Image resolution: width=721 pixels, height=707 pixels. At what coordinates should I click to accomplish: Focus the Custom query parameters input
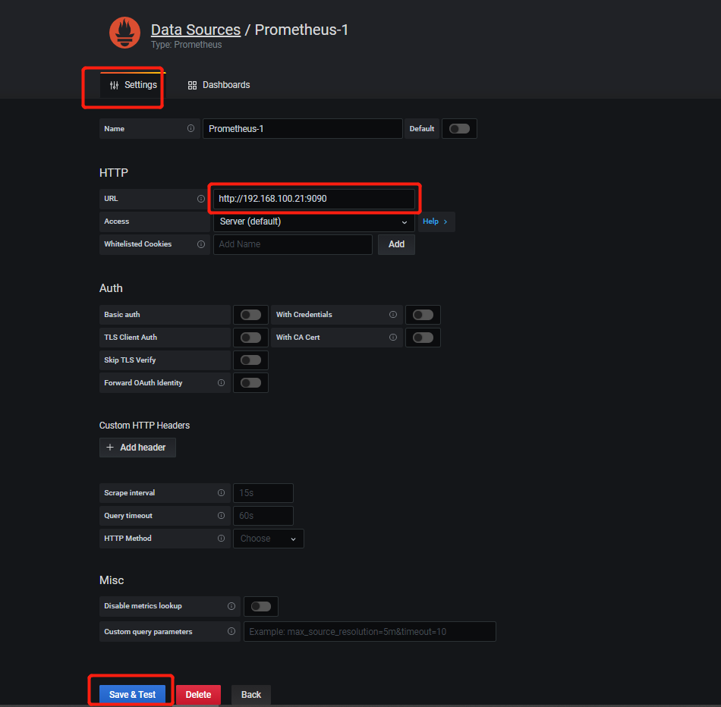pos(370,632)
